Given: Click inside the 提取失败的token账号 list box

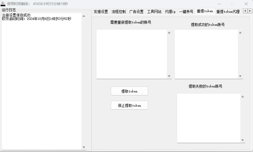Looking at the screenshot, I should pyautogui.click(x=209, y=118).
